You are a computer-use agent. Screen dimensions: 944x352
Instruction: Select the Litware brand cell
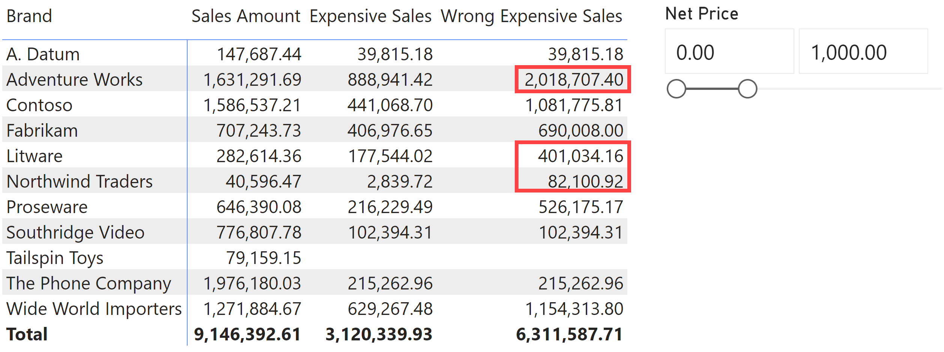coord(35,156)
